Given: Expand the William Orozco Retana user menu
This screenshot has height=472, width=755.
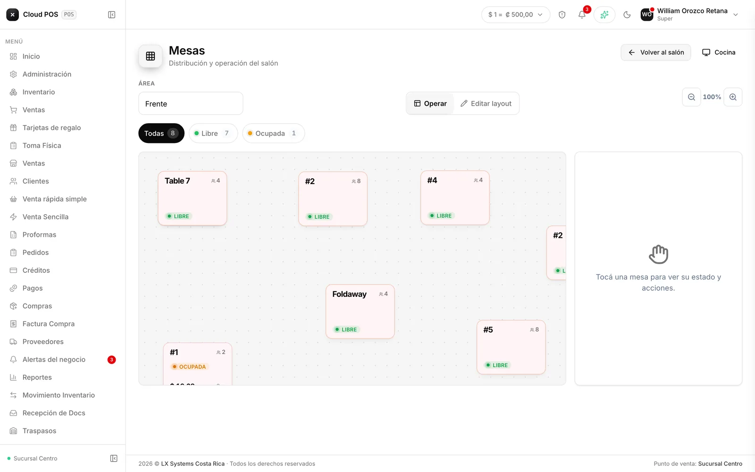Looking at the screenshot, I should click(689, 15).
